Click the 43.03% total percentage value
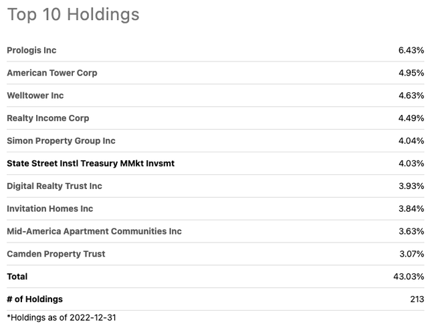Image resolution: width=428 pixels, height=326 pixels. click(x=409, y=277)
